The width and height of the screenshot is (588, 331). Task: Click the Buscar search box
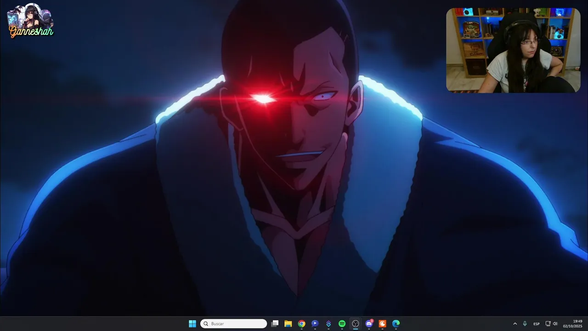[x=233, y=324]
